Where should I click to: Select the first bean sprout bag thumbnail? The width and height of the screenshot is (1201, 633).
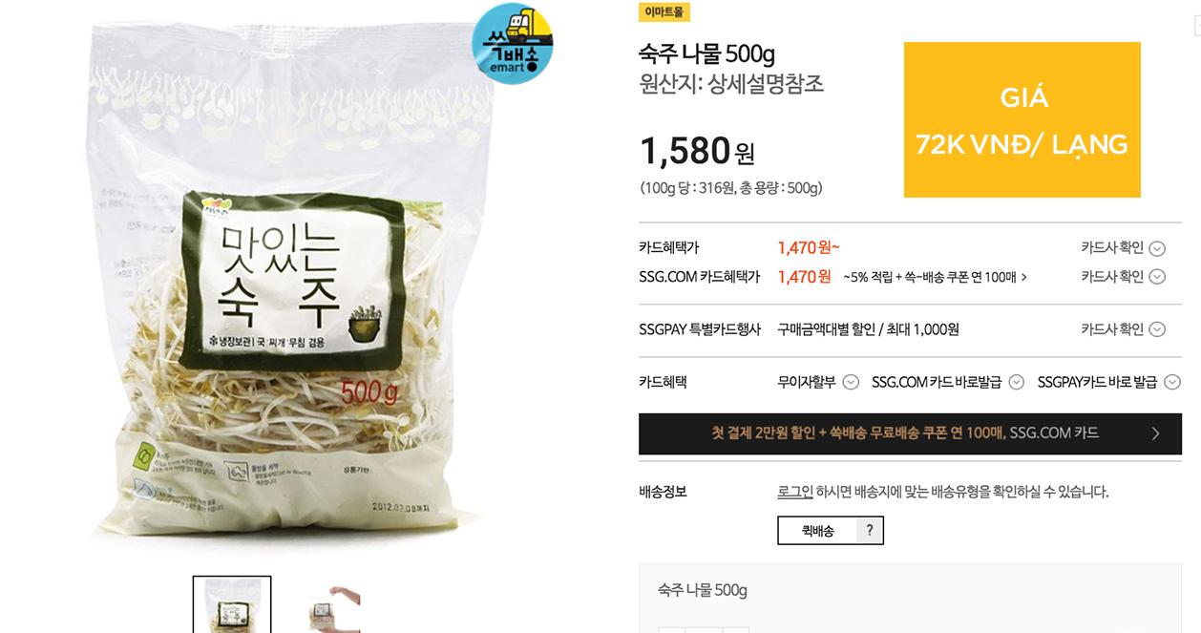[232, 604]
